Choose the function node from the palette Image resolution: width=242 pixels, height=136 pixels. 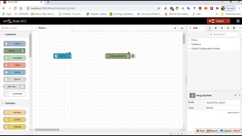pyautogui.click(x=14, y=113)
